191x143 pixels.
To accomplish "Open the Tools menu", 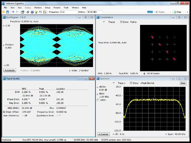I will pos(66,8).
